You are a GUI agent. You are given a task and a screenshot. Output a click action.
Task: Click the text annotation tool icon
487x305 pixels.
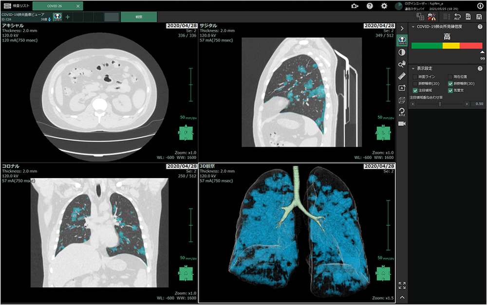[x=402, y=88]
